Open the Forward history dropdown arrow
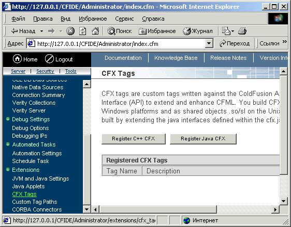This screenshot has height=227, width=291. click(61, 31)
